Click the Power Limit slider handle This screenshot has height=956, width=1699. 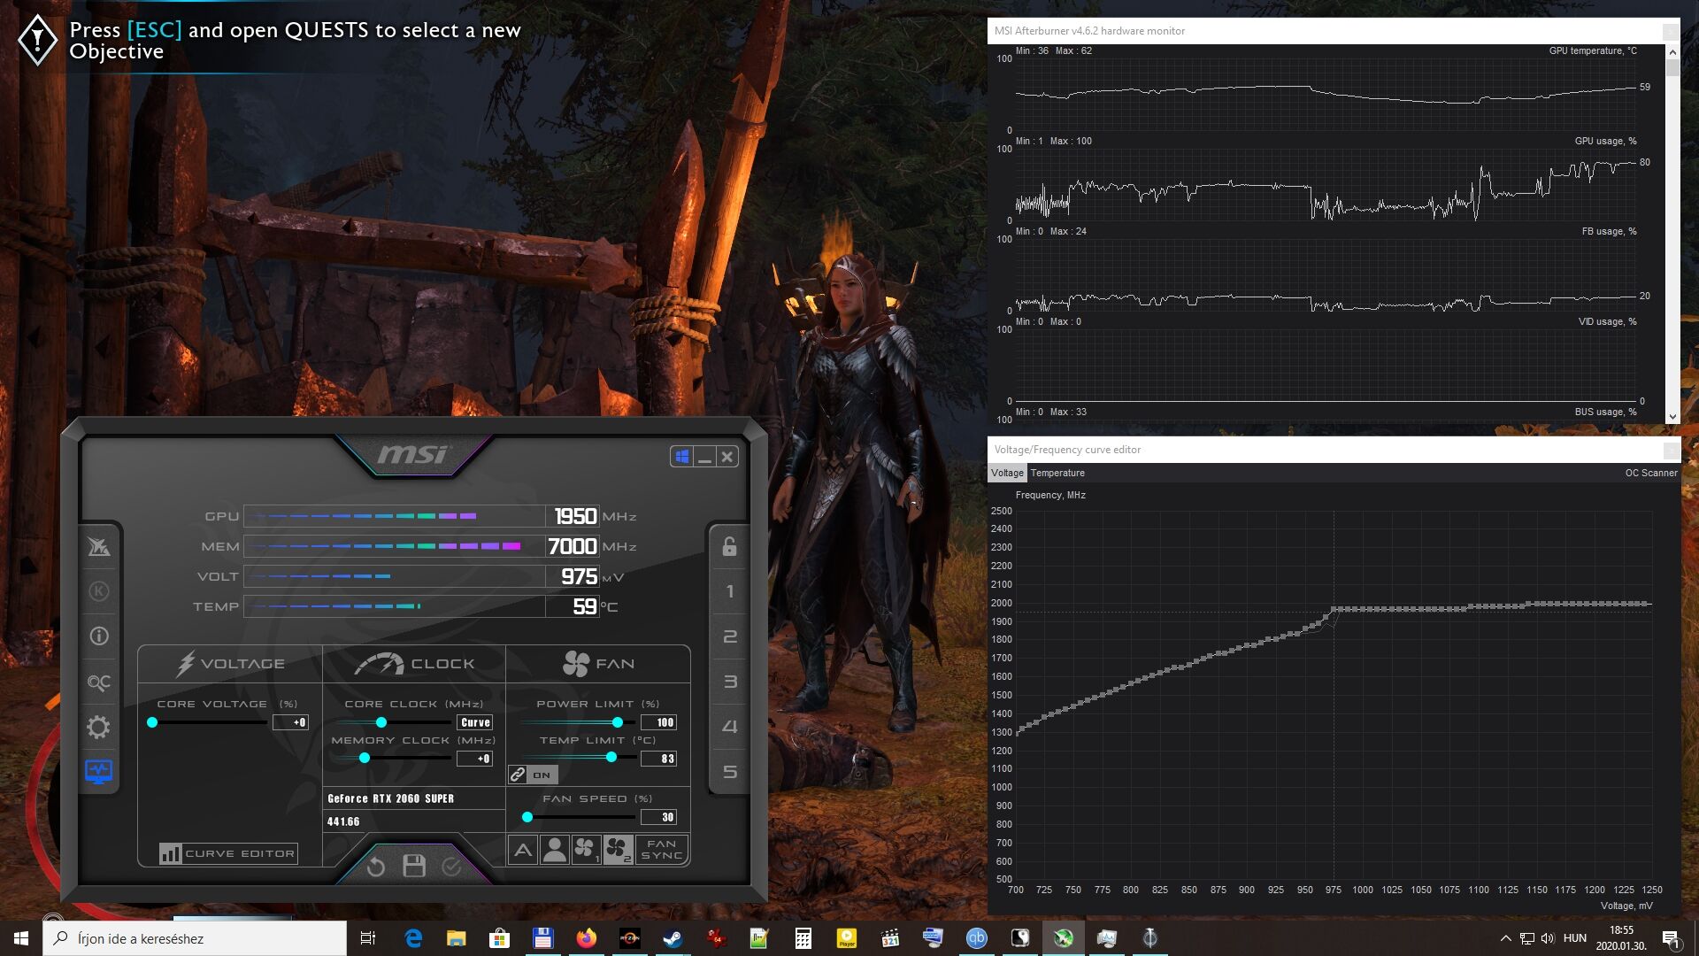617,722
